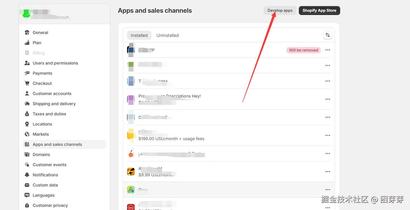Open more actions for Descriptions Hey! app
Screen dimensions: 410x210
[328, 99]
